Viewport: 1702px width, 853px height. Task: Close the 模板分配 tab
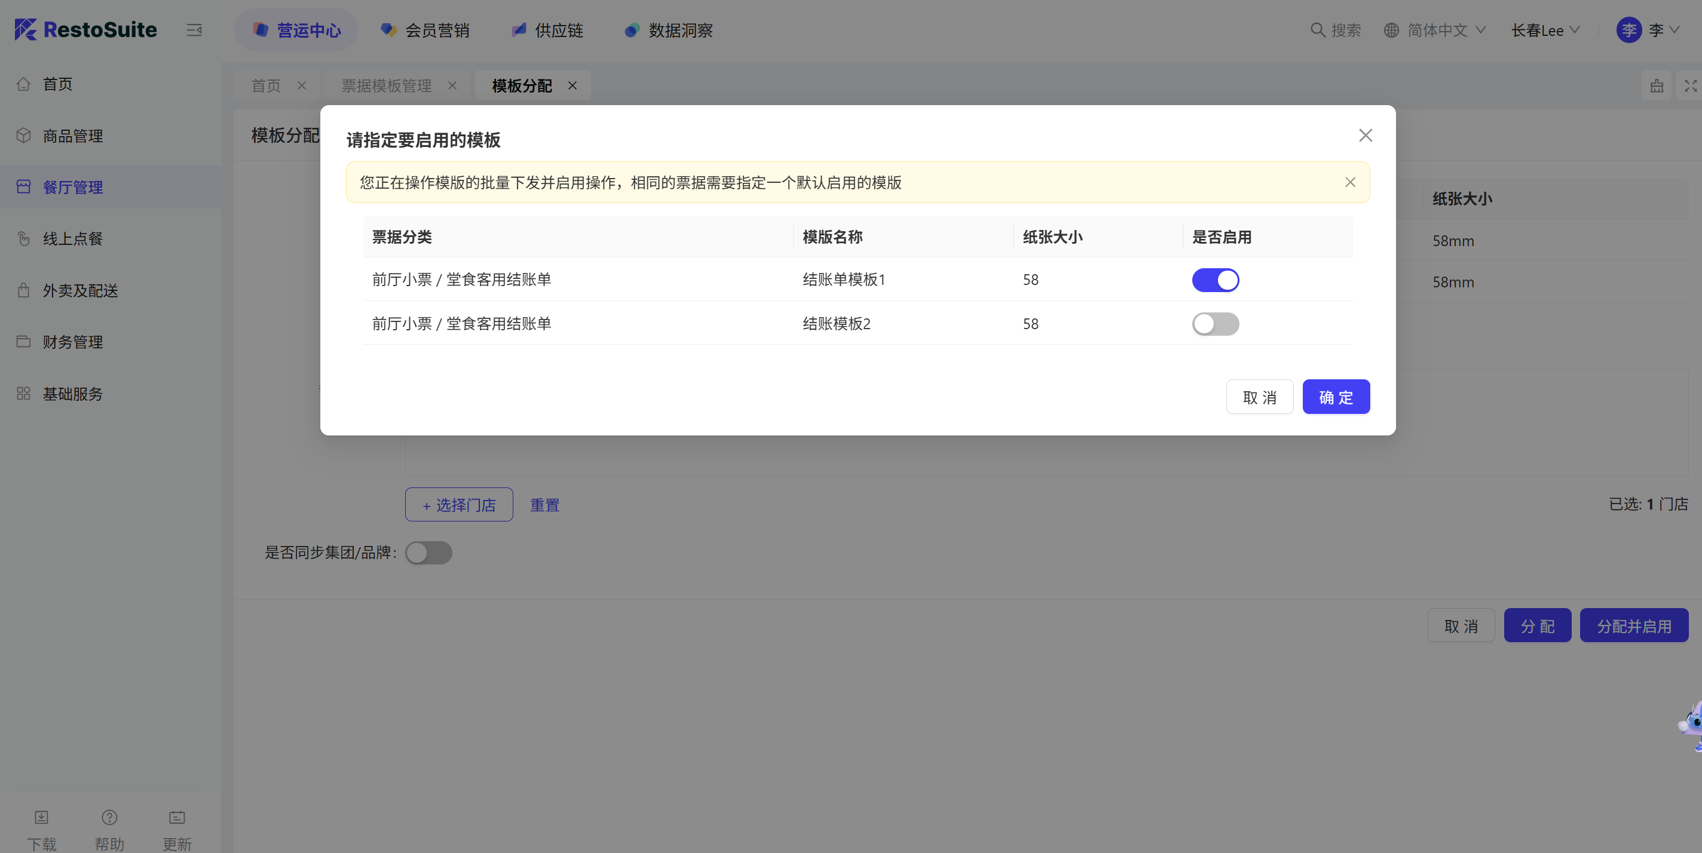572,86
